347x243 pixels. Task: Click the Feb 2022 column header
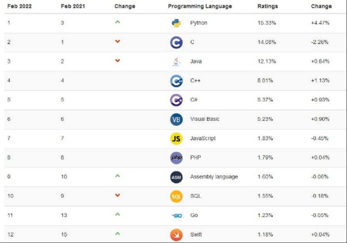19,6
